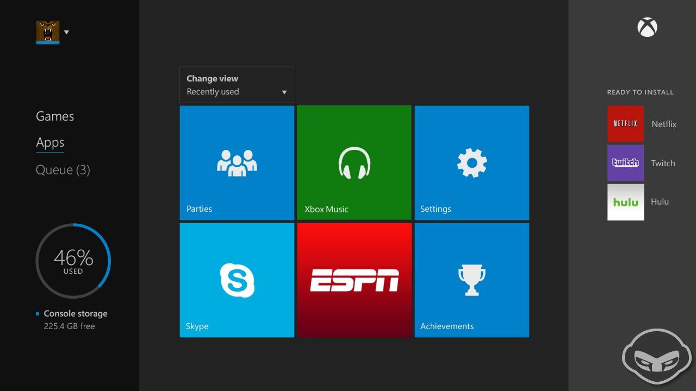Viewport: 696px width, 391px height.
Task: Click the Hulu logo icon
Action: coord(625,202)
